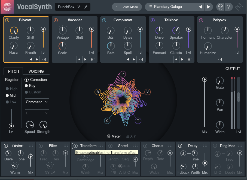Click the C node in visualizer
The height and width of the screenshot is (180, 247).
(x=107, y=121)
